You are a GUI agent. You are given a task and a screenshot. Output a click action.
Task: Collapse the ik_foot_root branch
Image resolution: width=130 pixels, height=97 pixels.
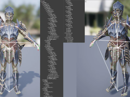(65, 33)
